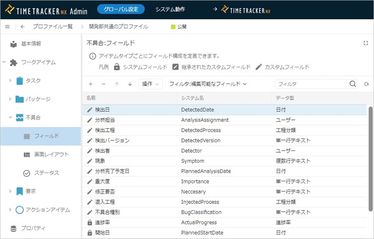
Task: Move field down with down arrow
Action: (x=130, y=84)
